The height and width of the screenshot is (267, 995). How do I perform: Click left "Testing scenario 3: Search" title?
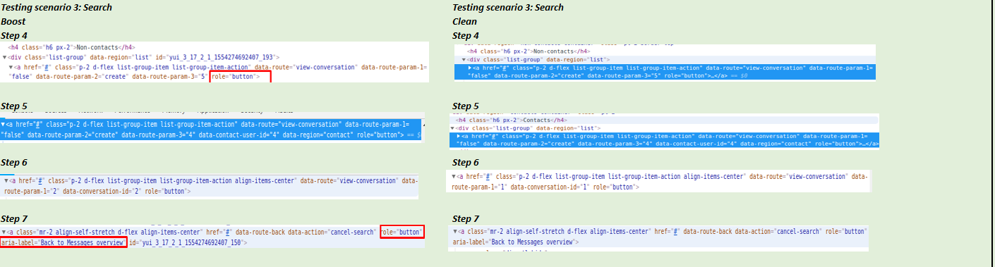tap(56, 8)
